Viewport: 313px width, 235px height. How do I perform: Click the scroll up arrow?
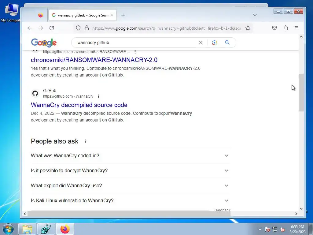coord(301,37)
